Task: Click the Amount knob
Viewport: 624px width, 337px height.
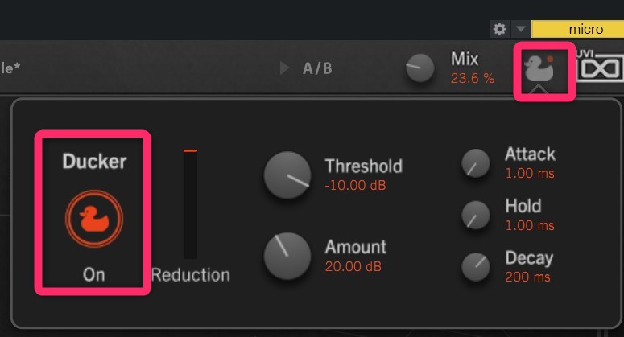Action: [287, 256]
